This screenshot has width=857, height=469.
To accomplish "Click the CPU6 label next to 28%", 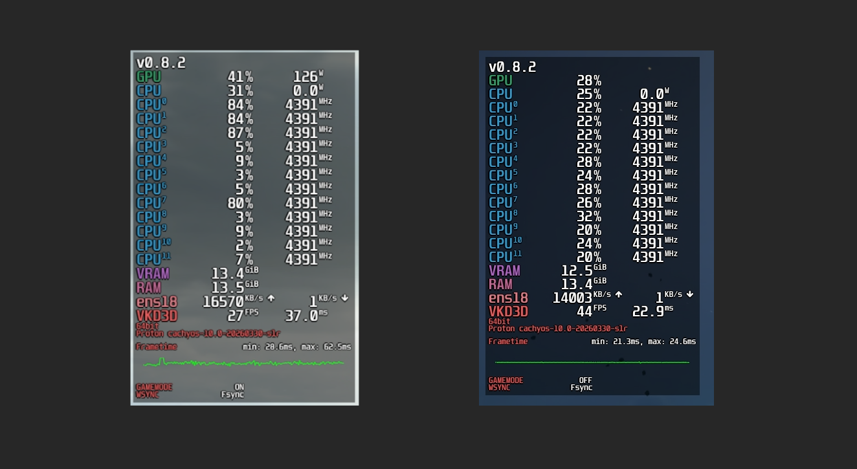I will [x=503, y=189].
